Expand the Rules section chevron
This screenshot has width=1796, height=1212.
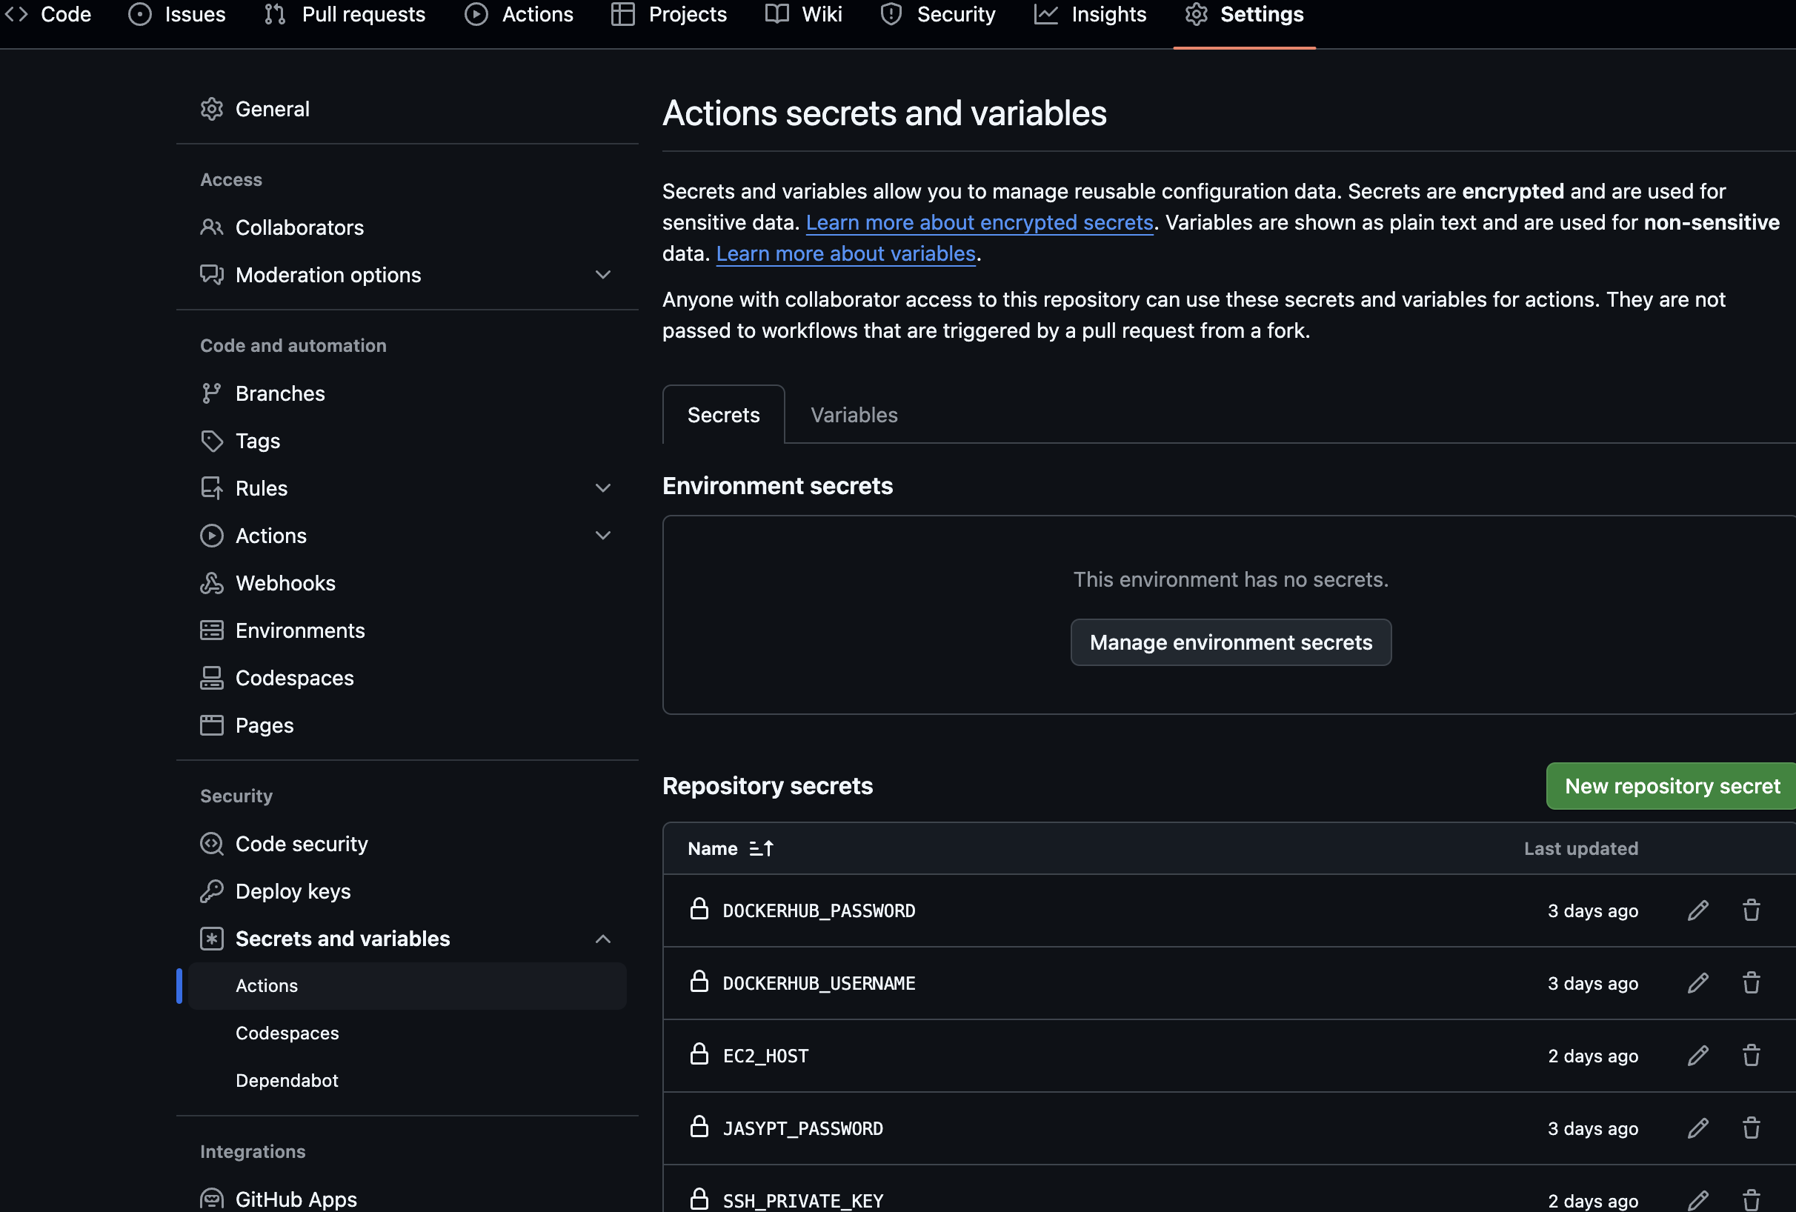click(603, 488)
